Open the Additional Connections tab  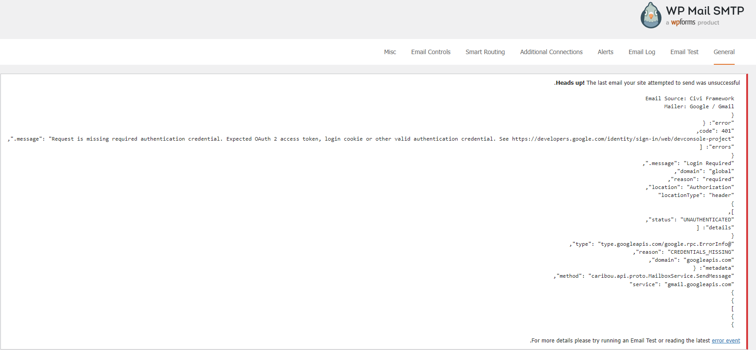[551, 52]
